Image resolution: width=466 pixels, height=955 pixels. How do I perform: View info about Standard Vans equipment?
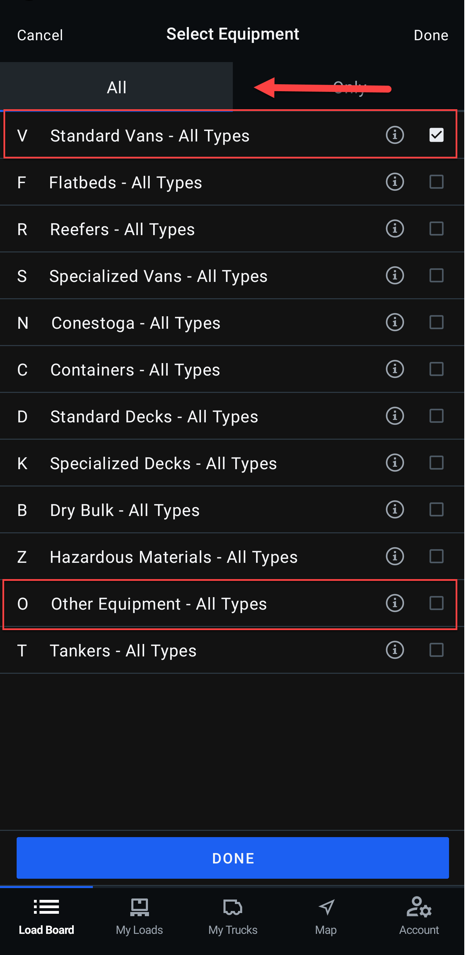pos(395,135)
